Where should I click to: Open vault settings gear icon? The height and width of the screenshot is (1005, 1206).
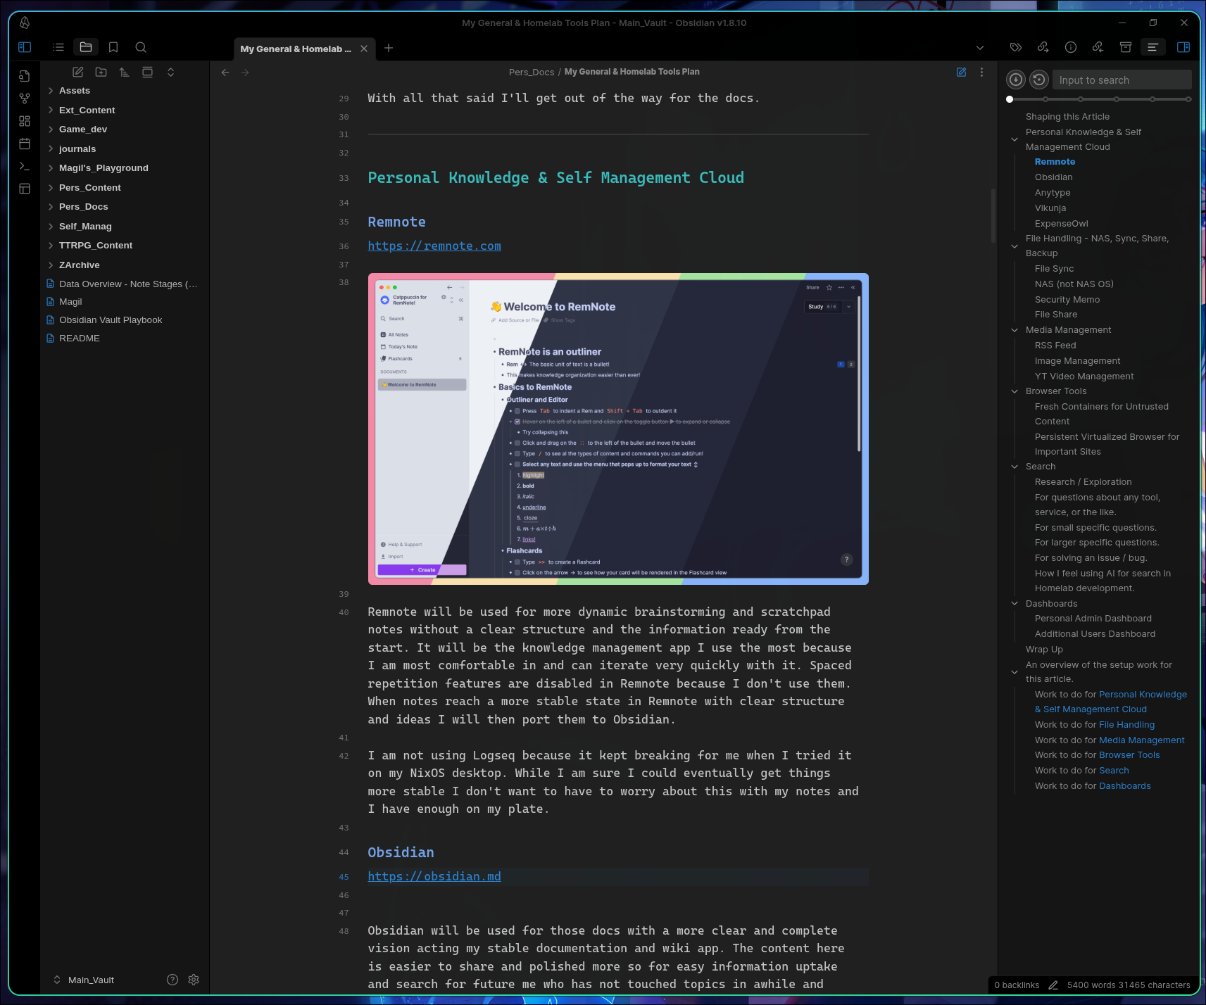point(194,980)
